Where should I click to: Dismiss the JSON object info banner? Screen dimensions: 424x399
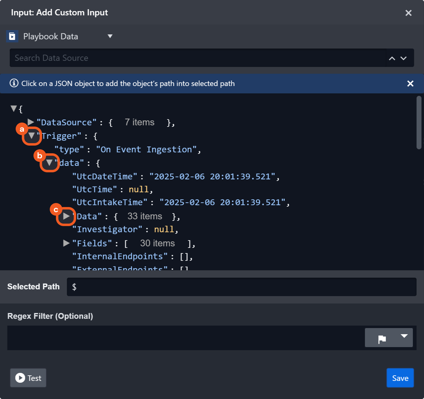(x=410, y=84)
